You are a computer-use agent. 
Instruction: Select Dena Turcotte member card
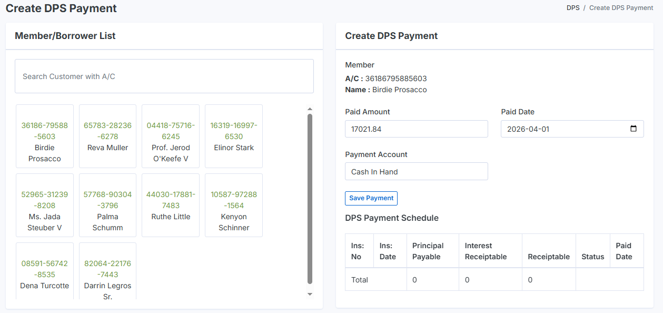tap(45, 271)
